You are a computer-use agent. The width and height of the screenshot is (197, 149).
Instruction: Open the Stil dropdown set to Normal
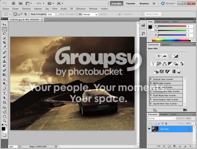pos(90,14)
